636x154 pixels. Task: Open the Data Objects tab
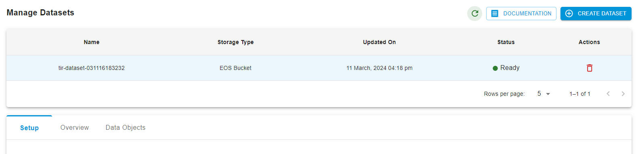point(126,128)
